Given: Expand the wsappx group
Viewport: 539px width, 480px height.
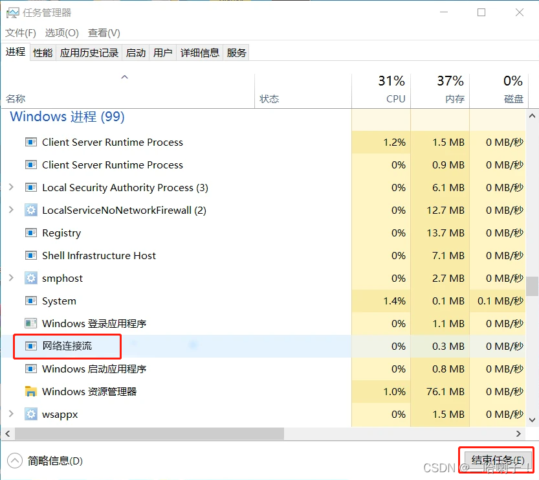Looking at the screenshot, I should pyautogui.click(x=11, y=413).
